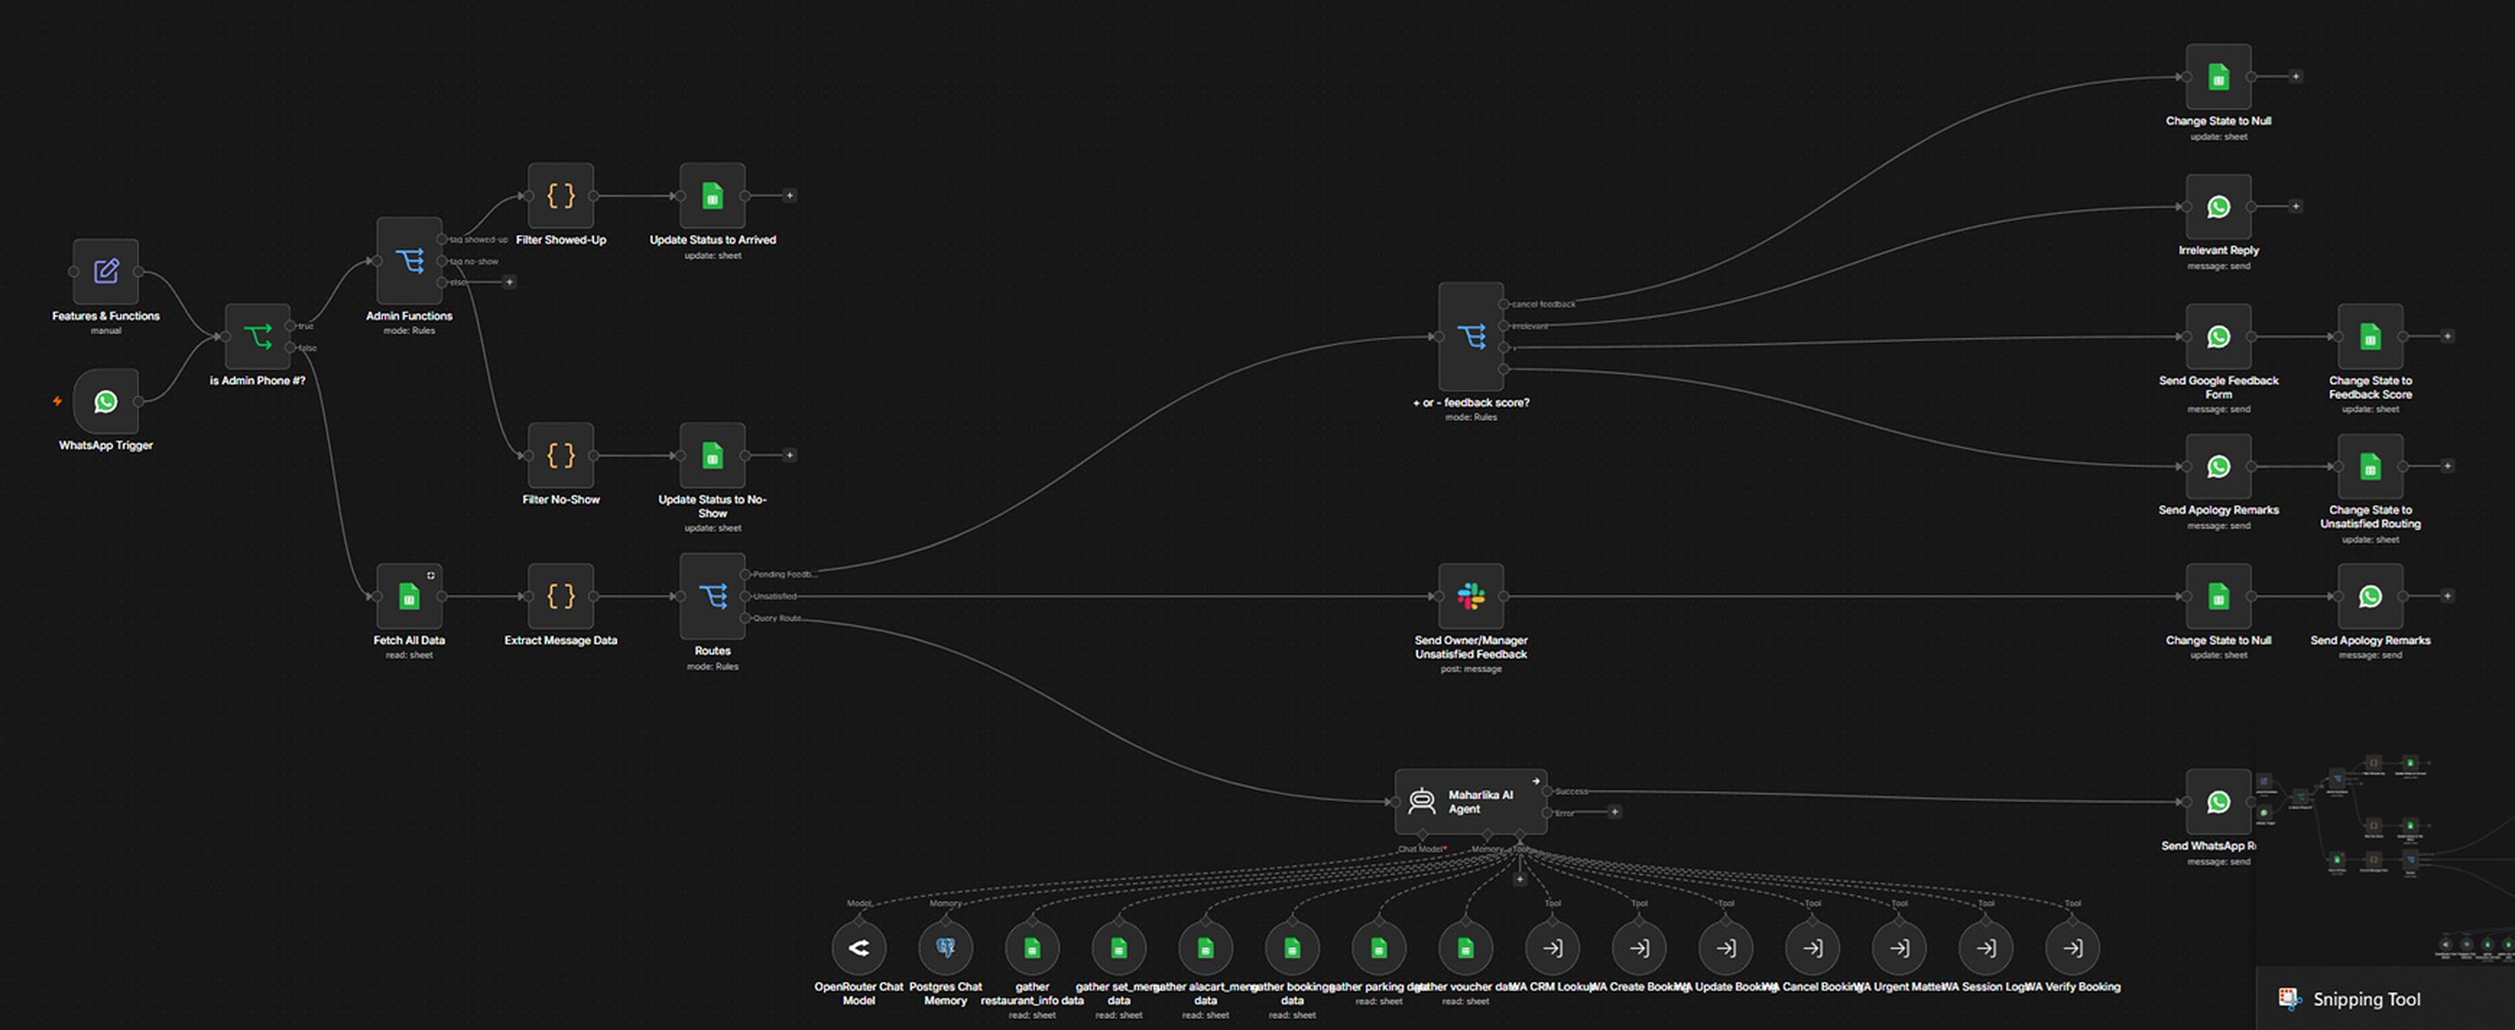The width and height of the screenshot is (2515, 1030).
Task: Open the Extract Message Data code node
Action: pyautogui.click(x=560, y=596)
